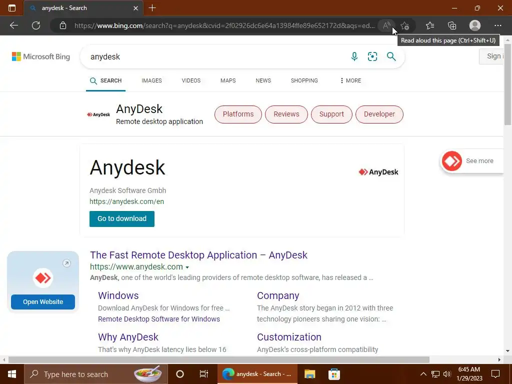
Task: Click the Platforms pill button
Action: point(238,114)
